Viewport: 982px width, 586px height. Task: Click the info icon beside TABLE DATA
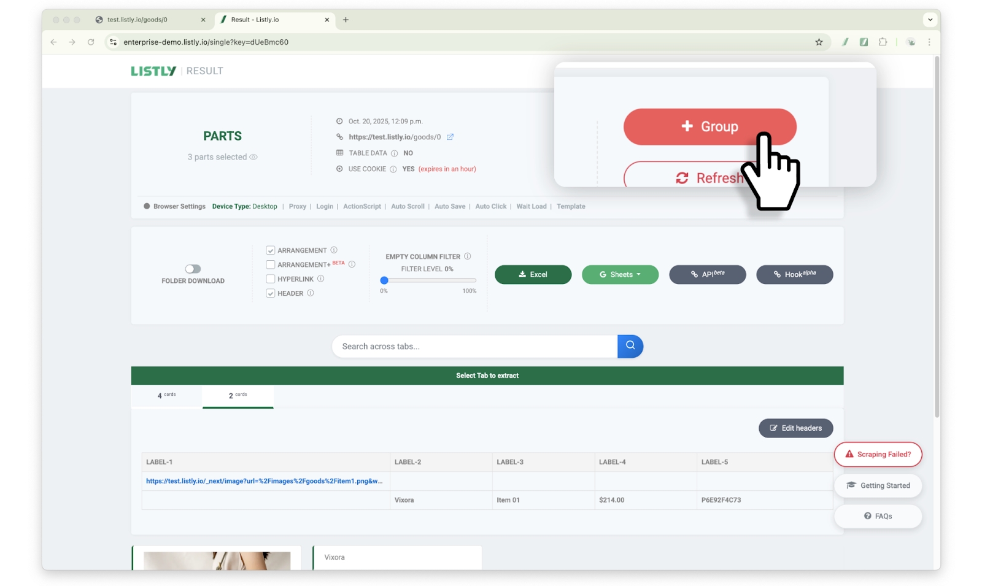click(394, 153)
